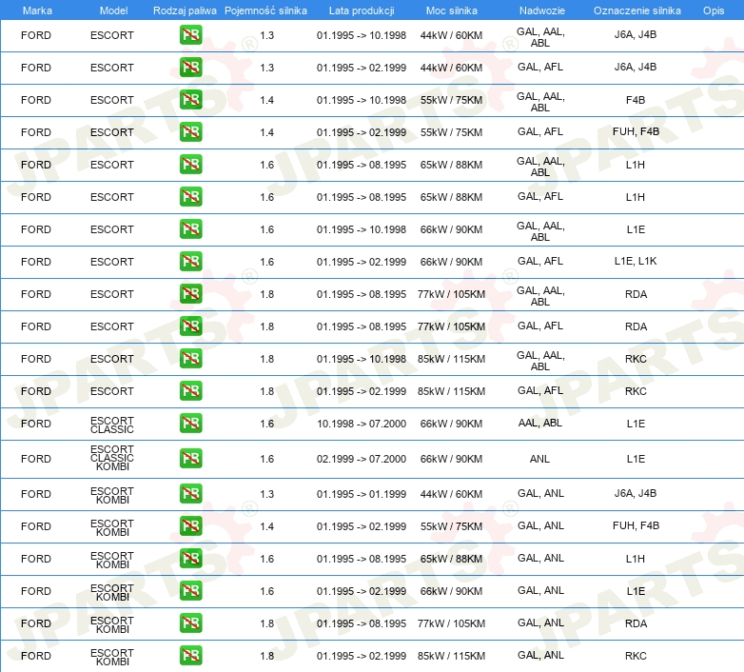
Task: Click fuel icon in ESCORT L1H GAL, AAL, ABL row
Action: 190,165
